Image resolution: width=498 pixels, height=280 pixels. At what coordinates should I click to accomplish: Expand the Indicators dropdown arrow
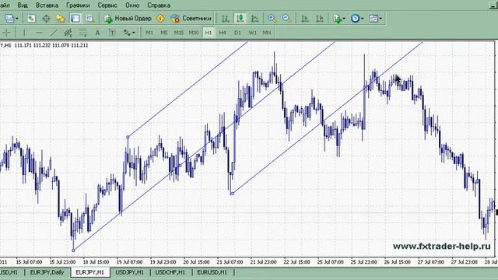(x=344, y=19)
